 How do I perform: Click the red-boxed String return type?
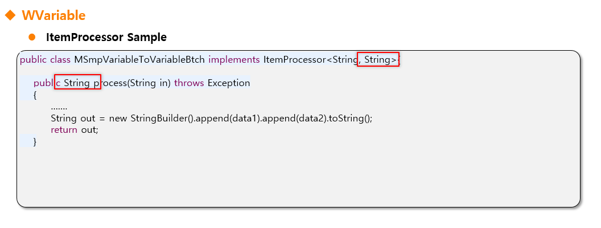(77, 83)
